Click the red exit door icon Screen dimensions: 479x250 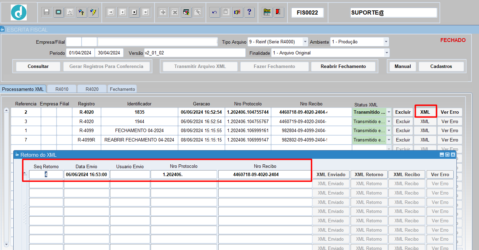coord(279,12)
